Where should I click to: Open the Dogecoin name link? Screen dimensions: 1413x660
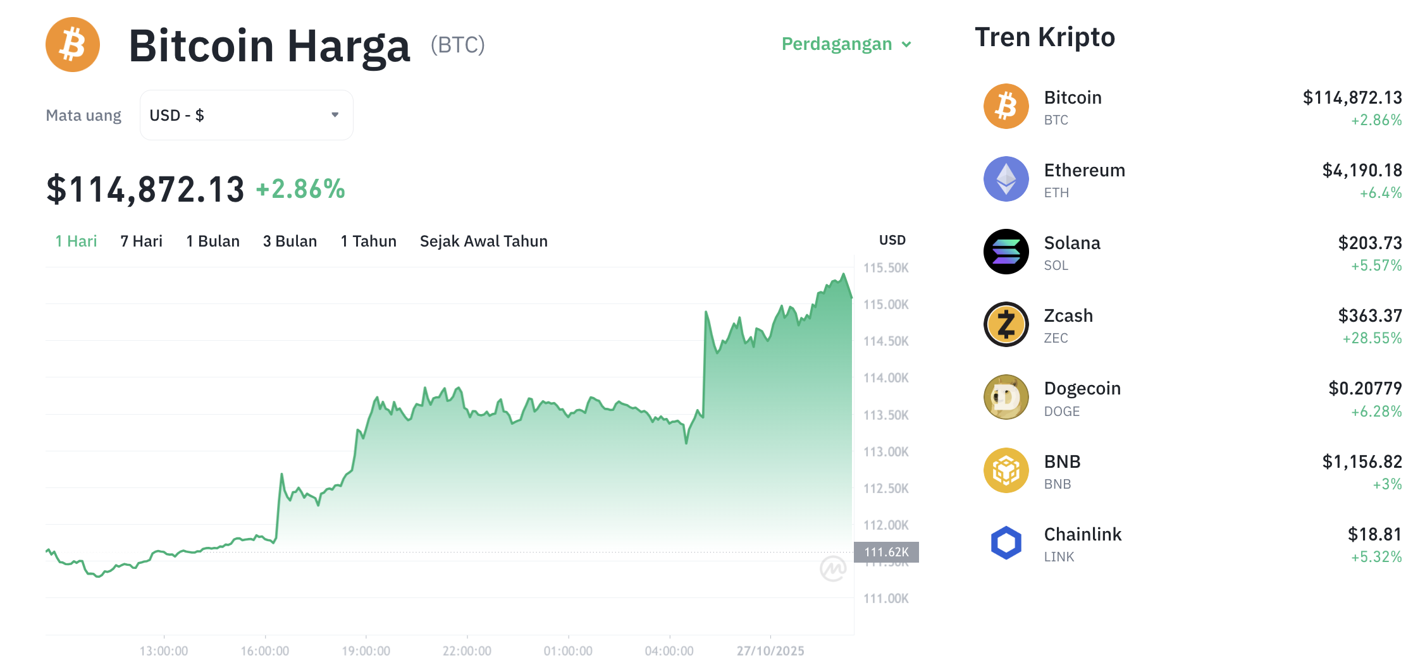click(x=1082, y=388)
